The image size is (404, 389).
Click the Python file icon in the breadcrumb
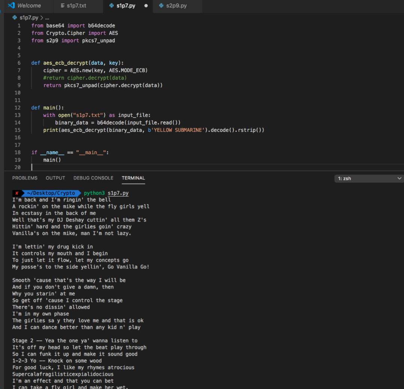(x=15, y=18)
